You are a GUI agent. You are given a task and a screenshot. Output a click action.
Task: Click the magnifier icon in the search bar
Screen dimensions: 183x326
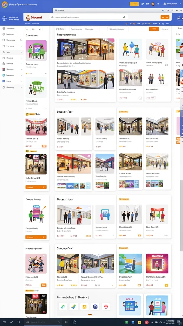[x=124, y=17]
